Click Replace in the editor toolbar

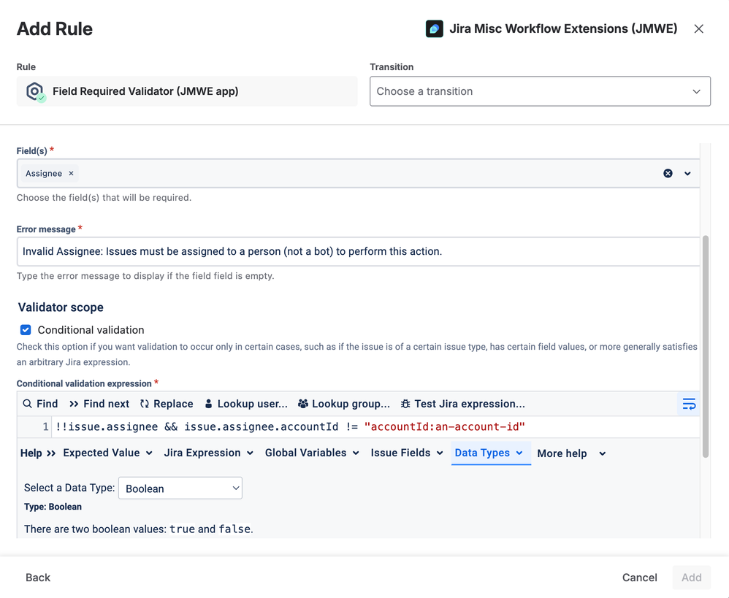pos(167,404)
